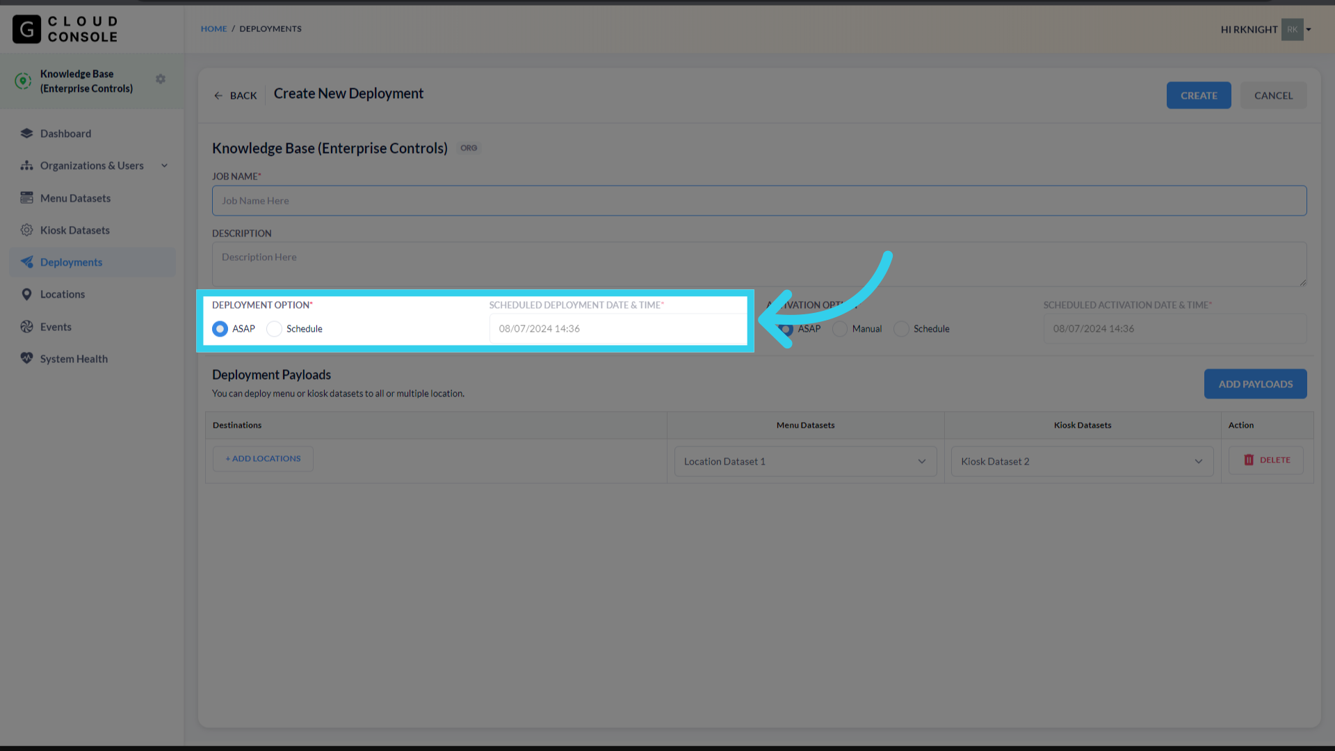
Task: Click the scheduled activation date & time field
Action: [x=1174, y=328]
